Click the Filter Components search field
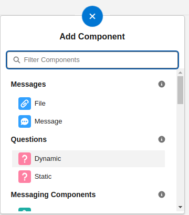189x215 pixels. 92,60
